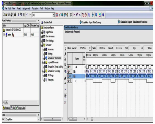Click the Start Compilation purple arrow icon
The height and width of the screenshot is (124, 155).
(74, 15)
